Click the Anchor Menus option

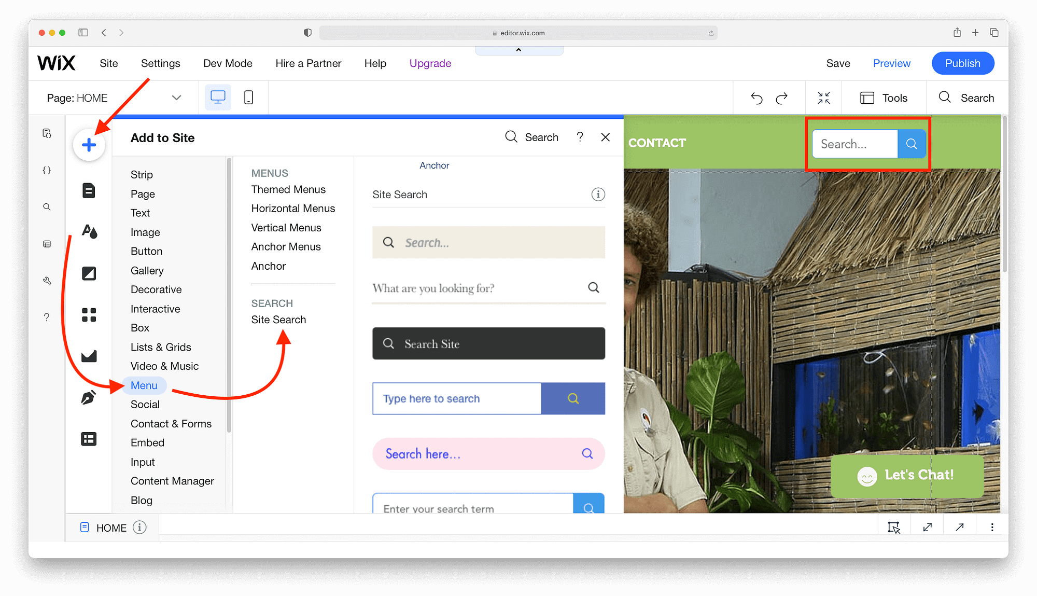[x=286, y=246]
